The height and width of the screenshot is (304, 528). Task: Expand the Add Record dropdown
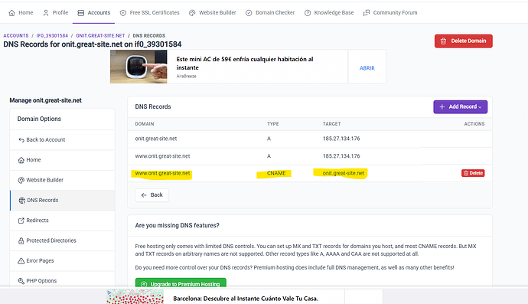click(461, 107)
